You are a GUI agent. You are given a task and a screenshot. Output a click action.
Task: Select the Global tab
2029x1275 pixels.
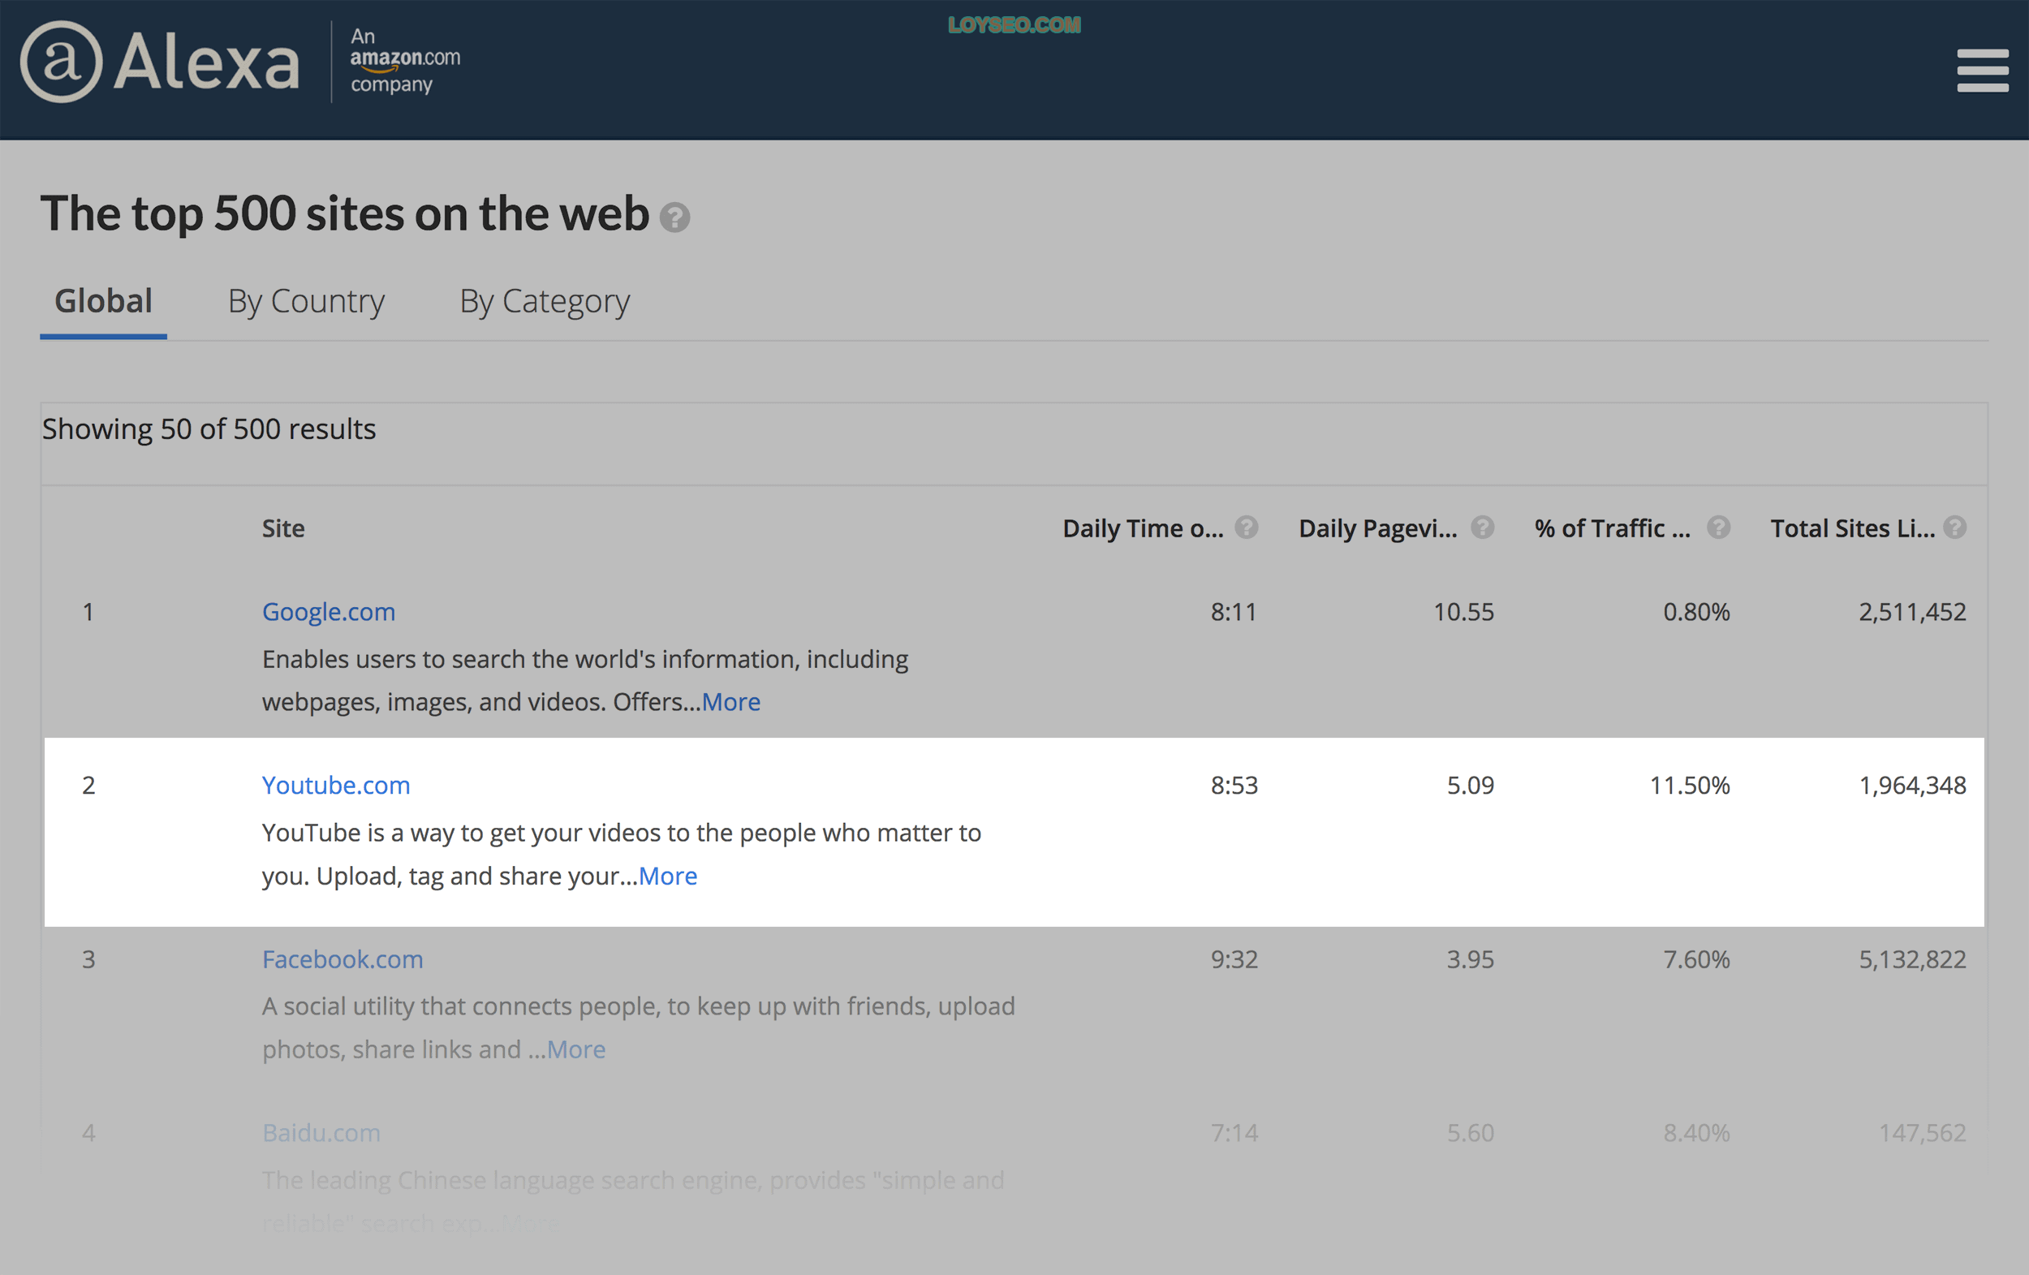click(x=104, y=302)
